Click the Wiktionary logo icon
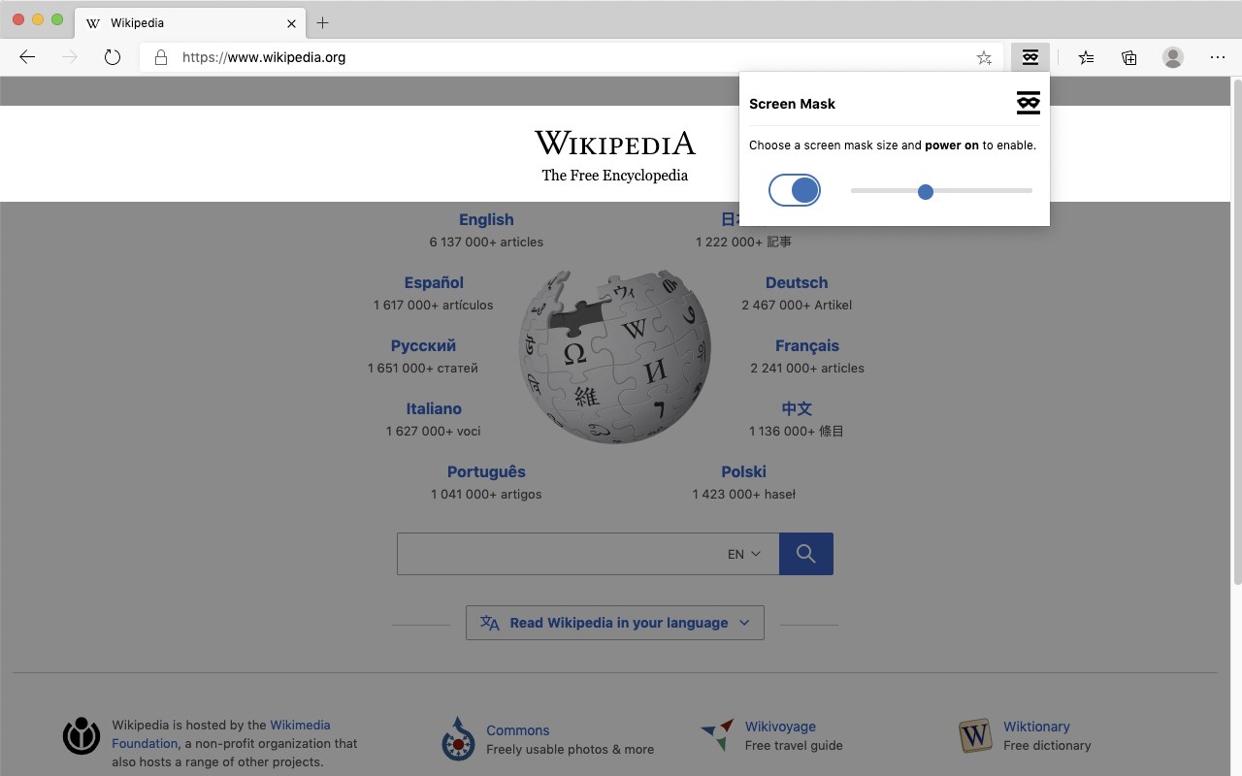The width and height of the screenshot is (1242, 776). [x=975, y=735]
